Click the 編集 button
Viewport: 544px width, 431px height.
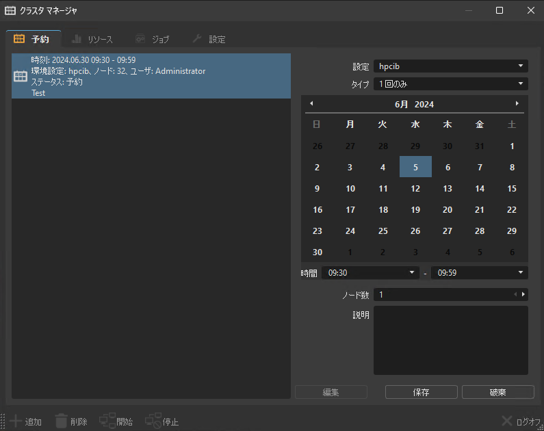tap(331, 392)
